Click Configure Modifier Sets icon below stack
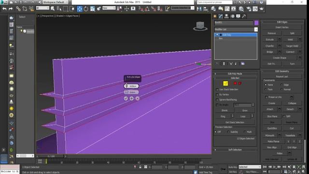Image resolution: width=309 pixels, height=174 pixels. pyautogui.click(x=243, y=64)
